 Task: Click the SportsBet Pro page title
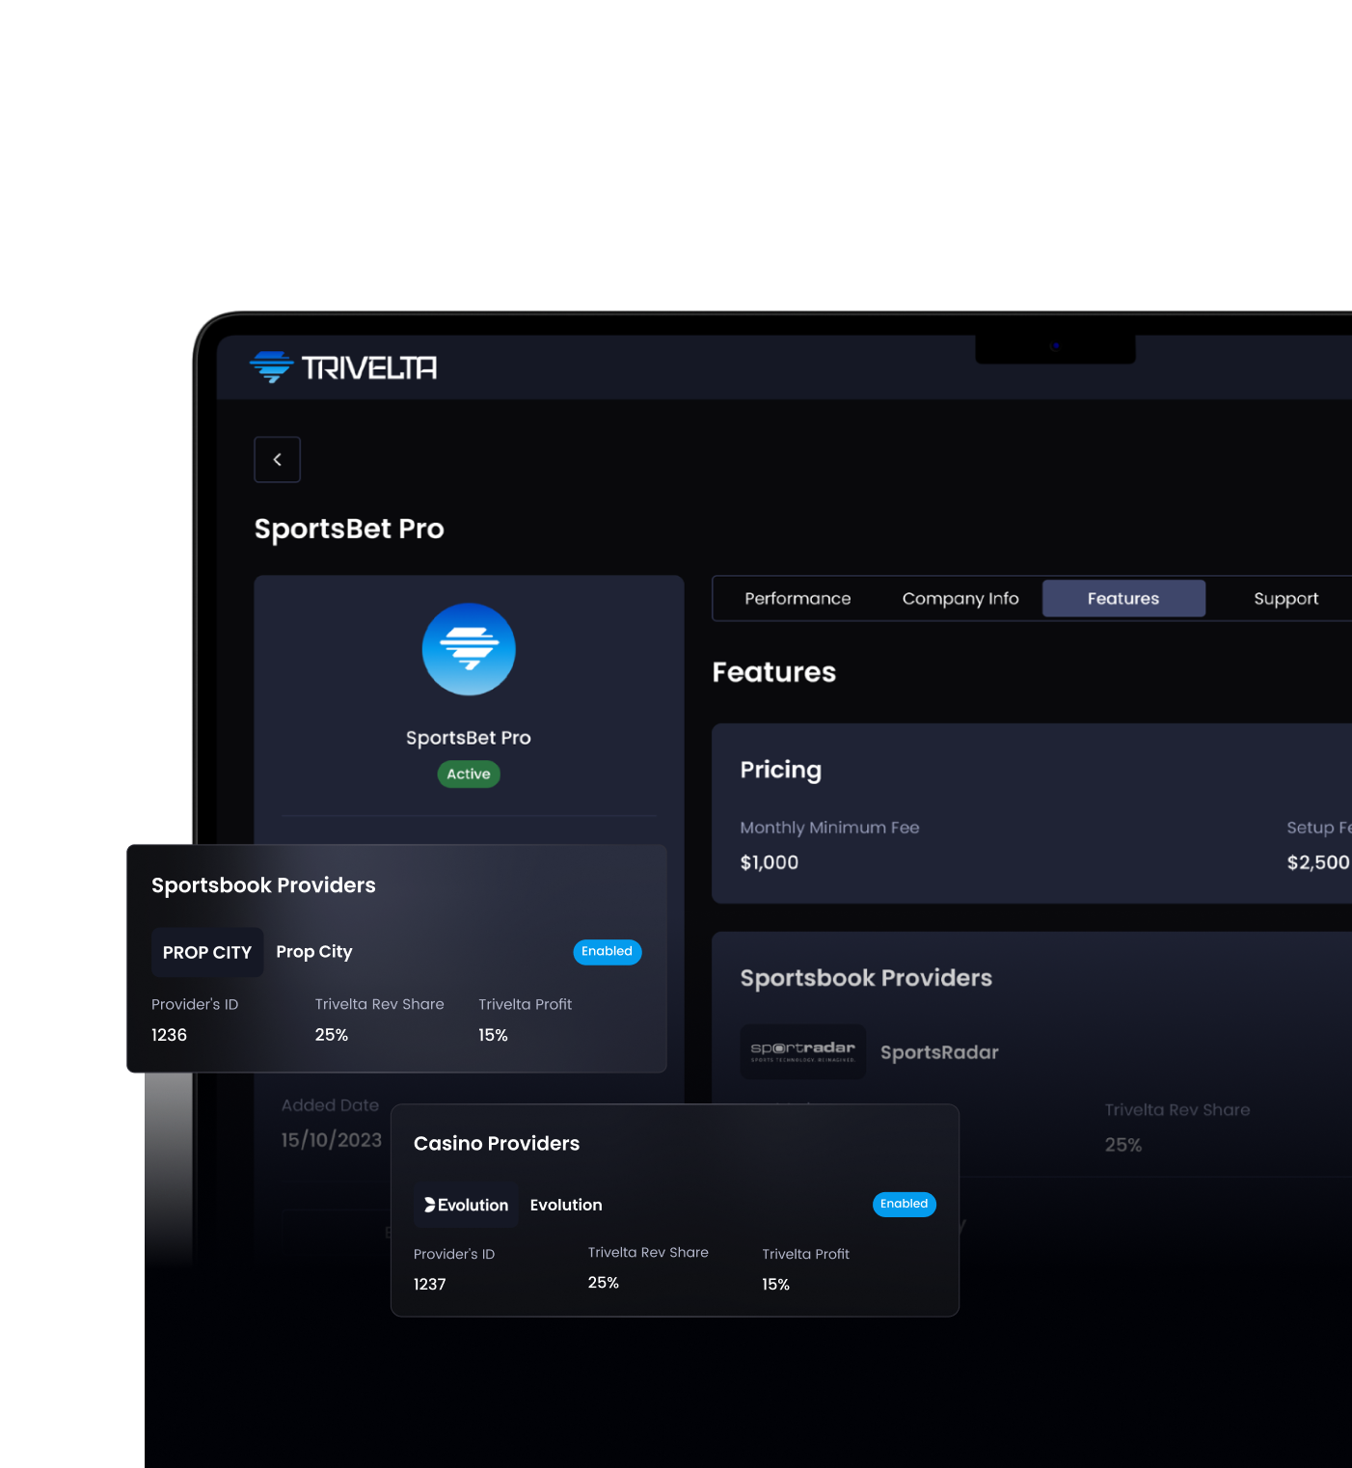pyautogui.click(x=349, y=529)
